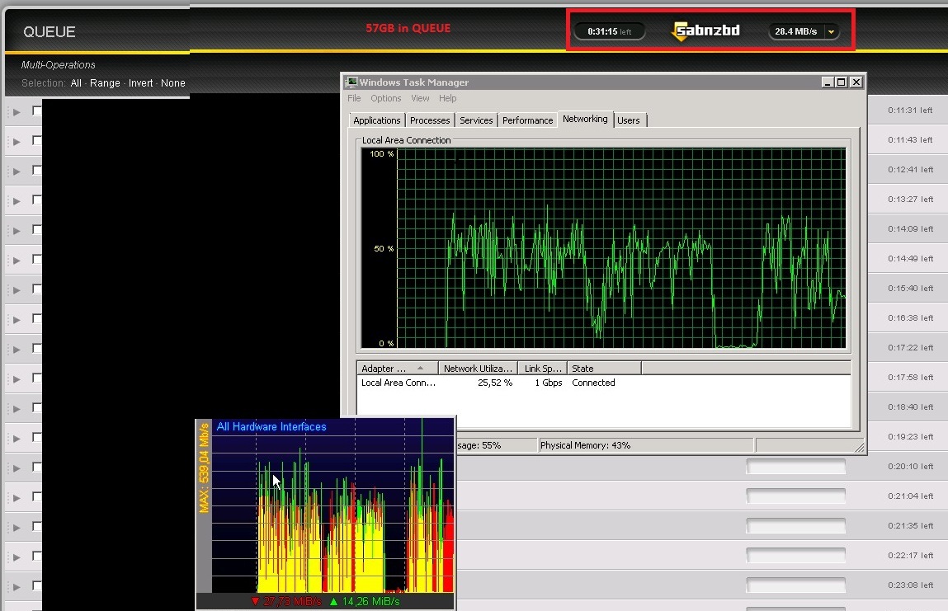Open the View menu in Task Manager
Screen dimensions: 948x611
(420, 98)
